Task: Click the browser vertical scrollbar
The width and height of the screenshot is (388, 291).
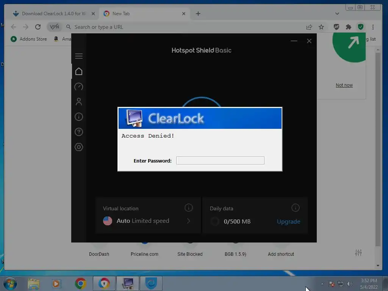Action: [378, 149]
